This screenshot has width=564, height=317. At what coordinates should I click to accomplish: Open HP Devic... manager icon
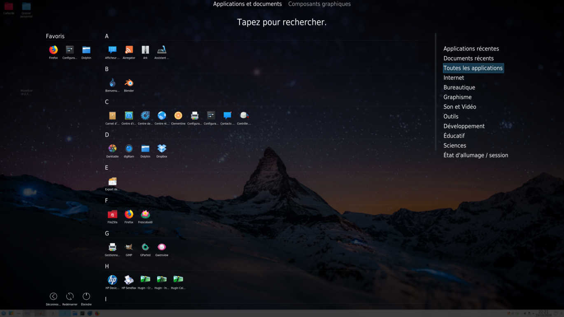click(x=112, y=280)
